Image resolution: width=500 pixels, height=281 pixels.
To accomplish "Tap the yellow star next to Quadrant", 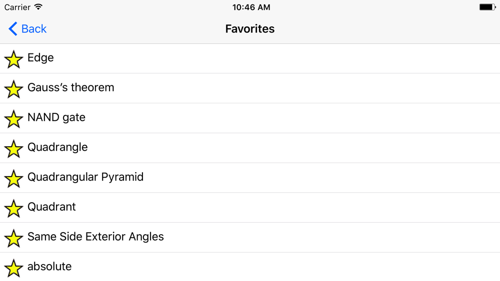I will click(13, 209).
